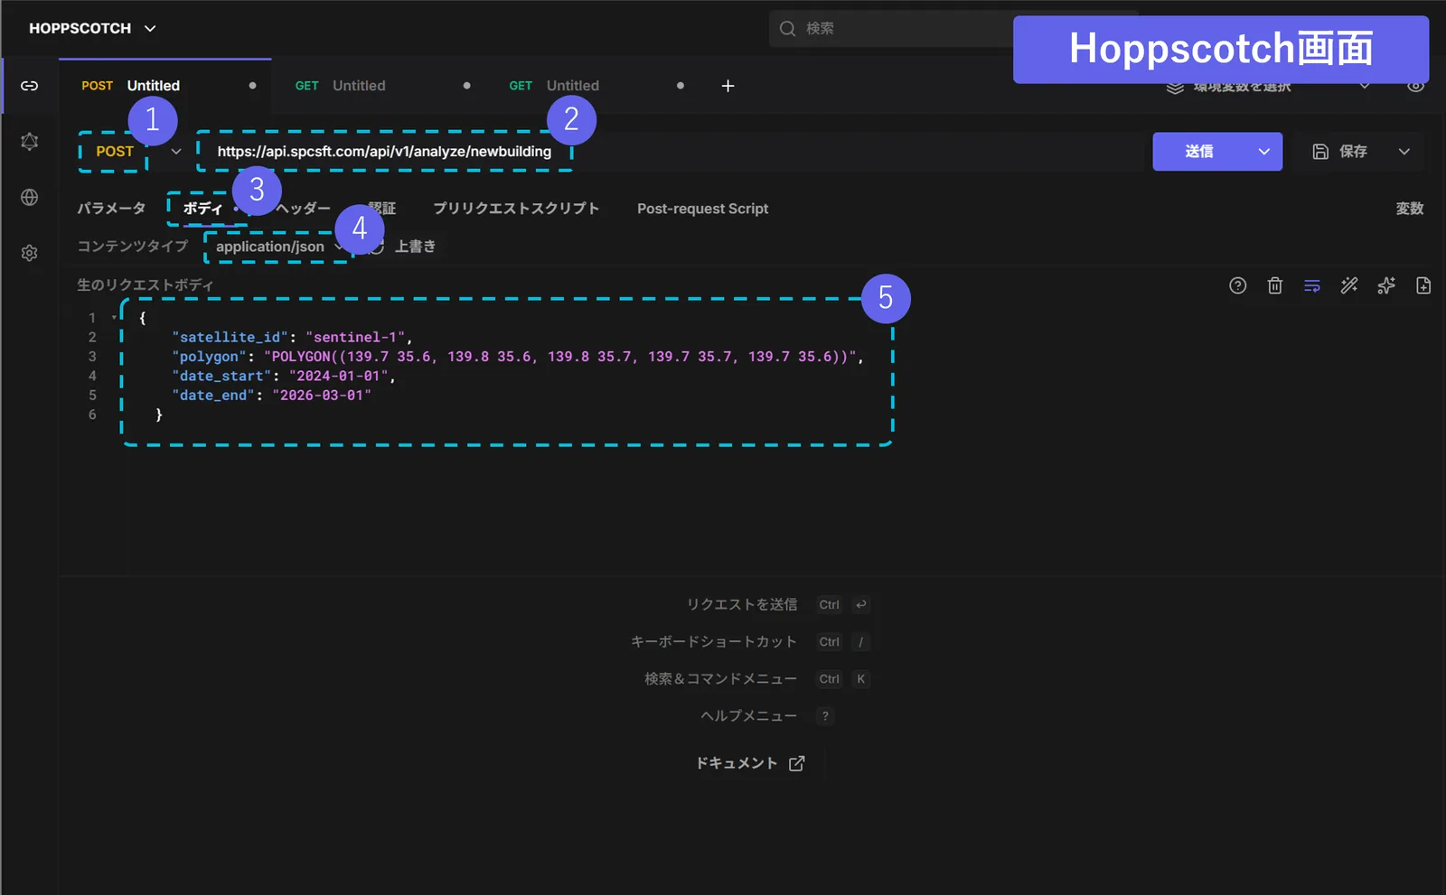Open the 変数 variables tab
Viewport: 1446px width, 895px height.
coord(1410,209)
